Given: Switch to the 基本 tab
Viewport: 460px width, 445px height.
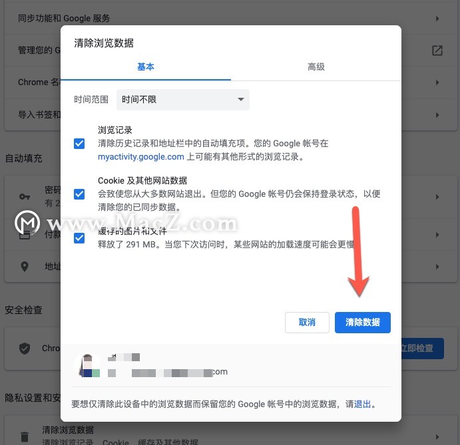Looking at the screenshot, I should 146,67.
